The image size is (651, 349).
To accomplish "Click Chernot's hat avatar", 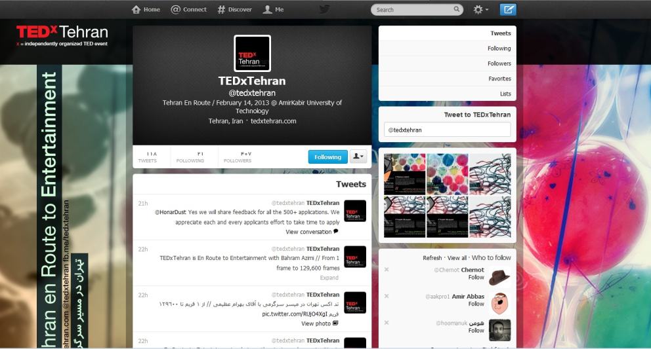I will click(x=499, y=277).
